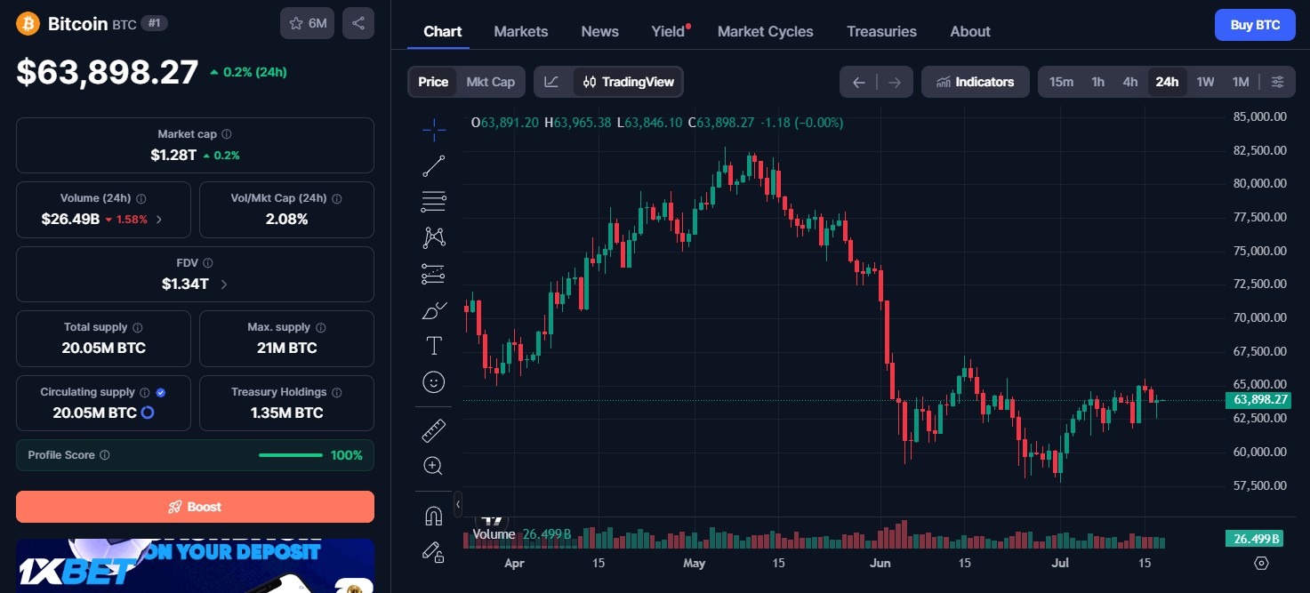1310x593 pixels.
Task: Open the Market Cycles tab
Action: (x=766, y=31)
